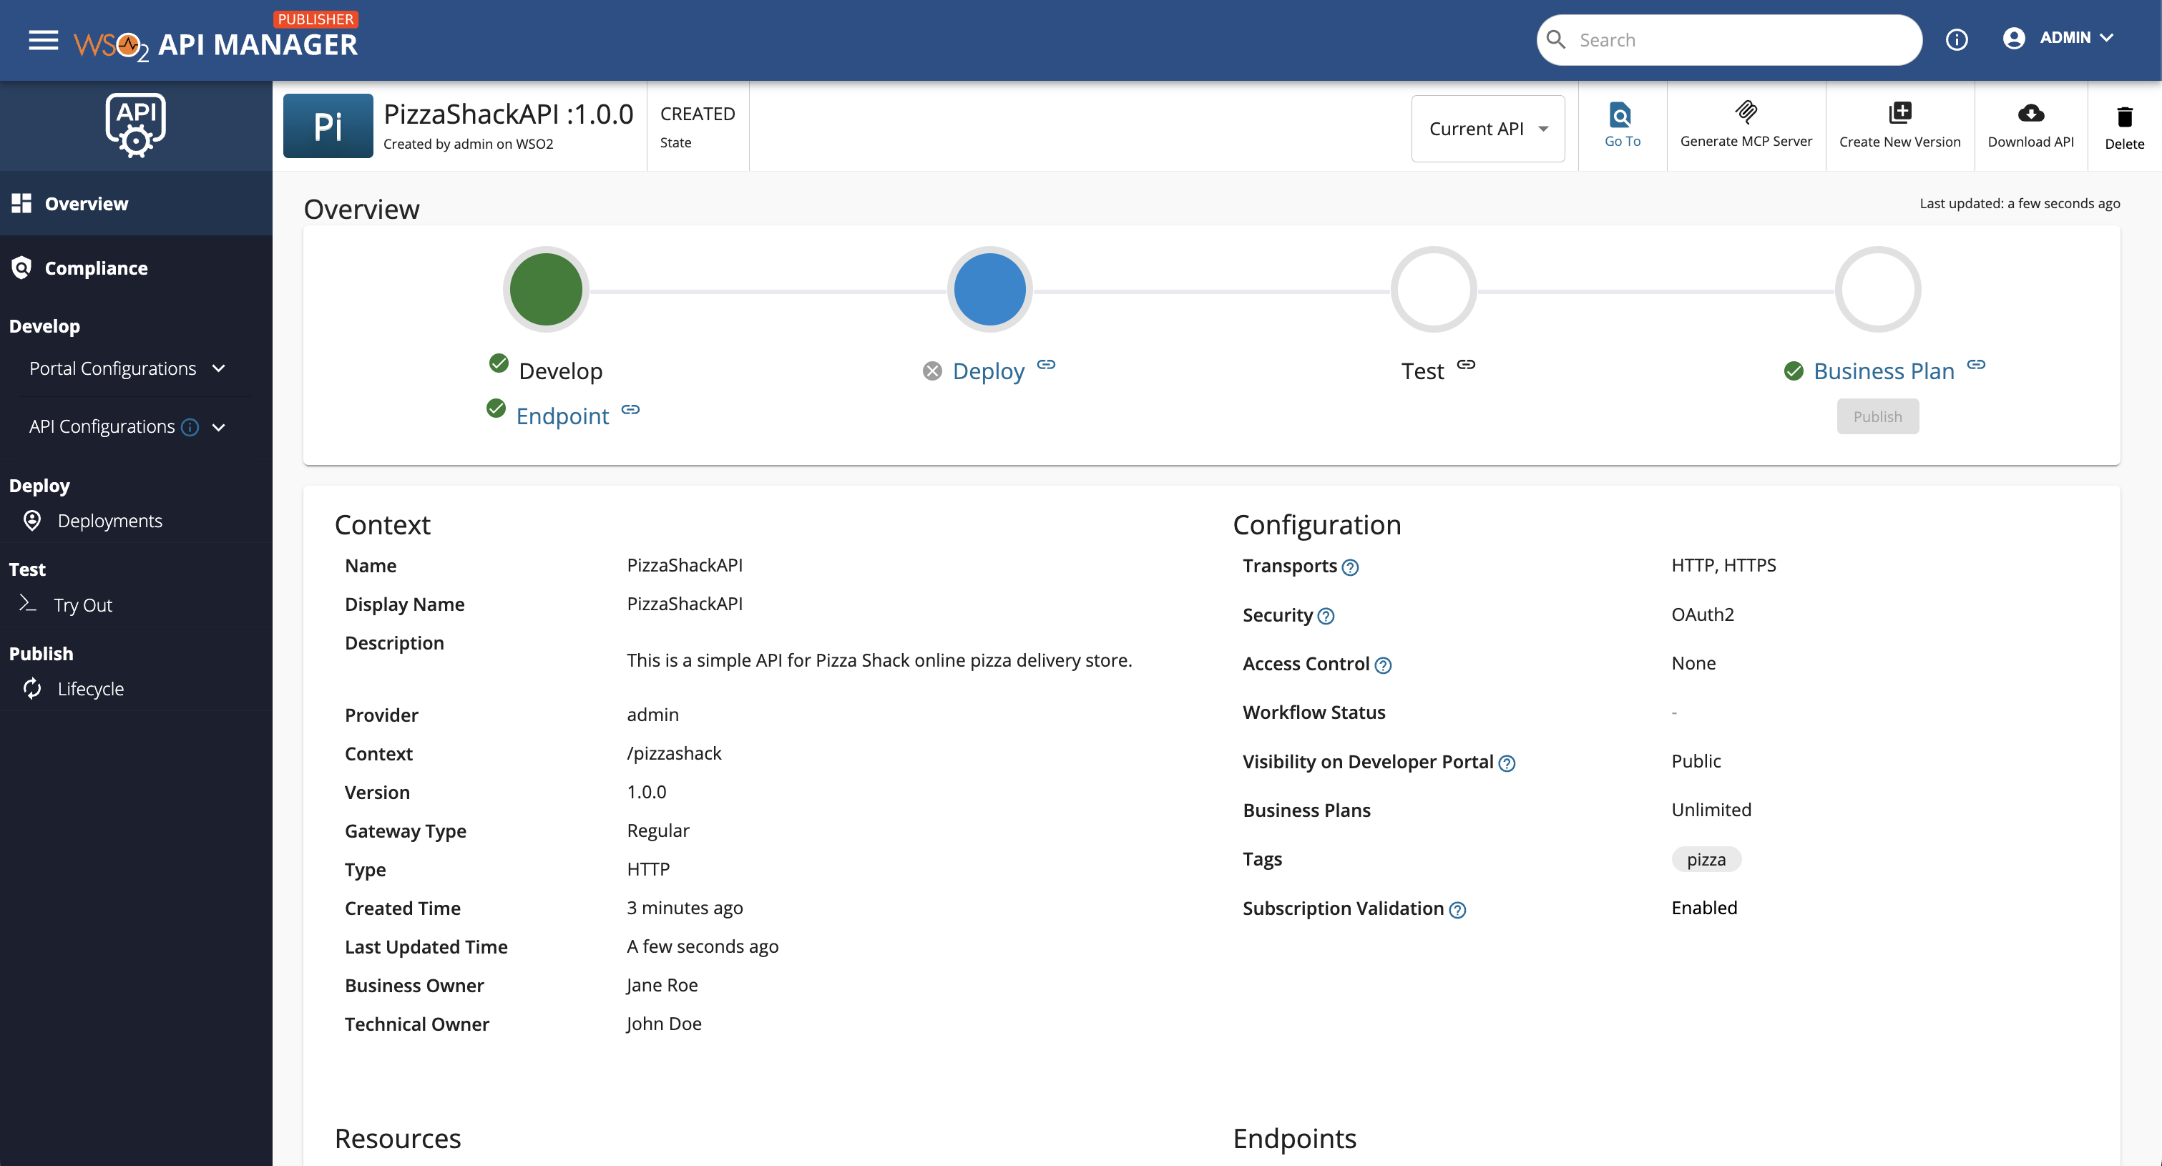Image resolution: width=2162 pixels, height=1166 pixels.
Task: Click the Download API cloud icon
Action: tap(2030, 113)
